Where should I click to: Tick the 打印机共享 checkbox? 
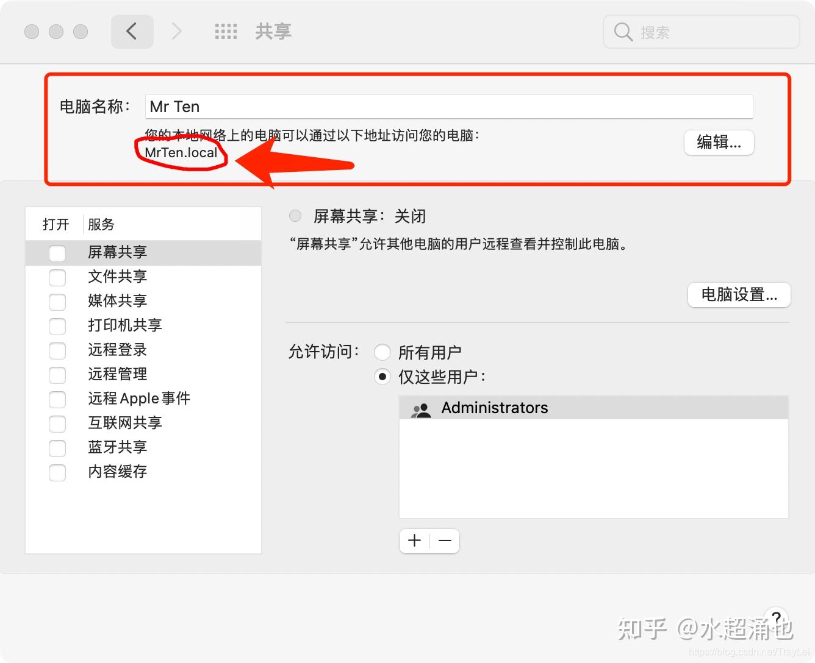[57, 326]
